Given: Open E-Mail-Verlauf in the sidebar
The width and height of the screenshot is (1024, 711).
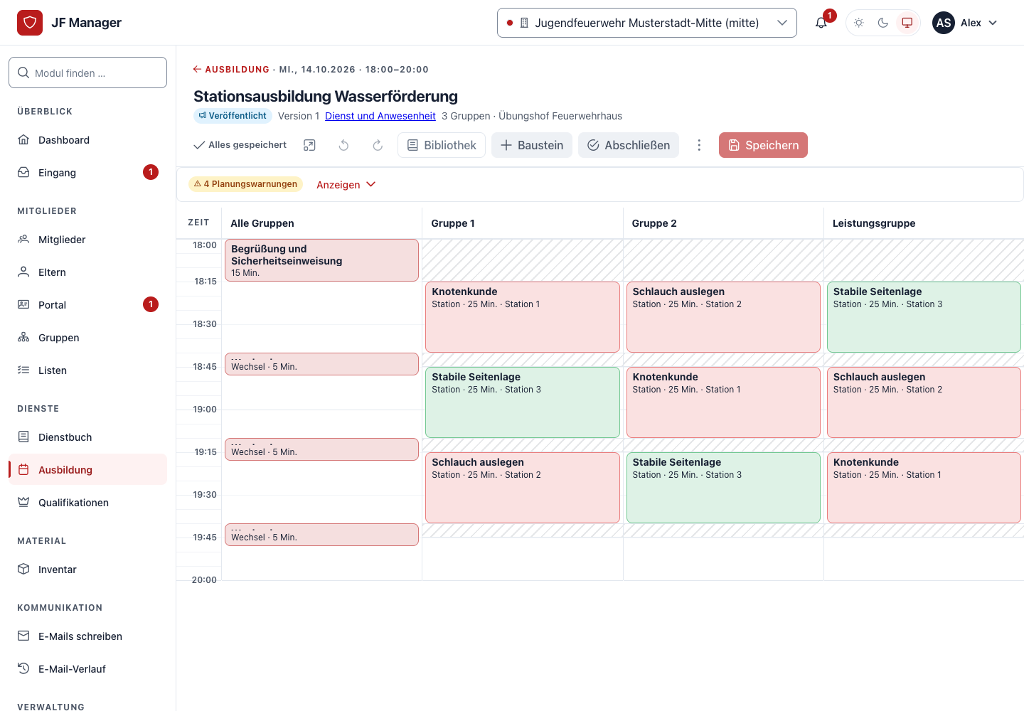Looking at the screenshot, I should tap(88, 669).
